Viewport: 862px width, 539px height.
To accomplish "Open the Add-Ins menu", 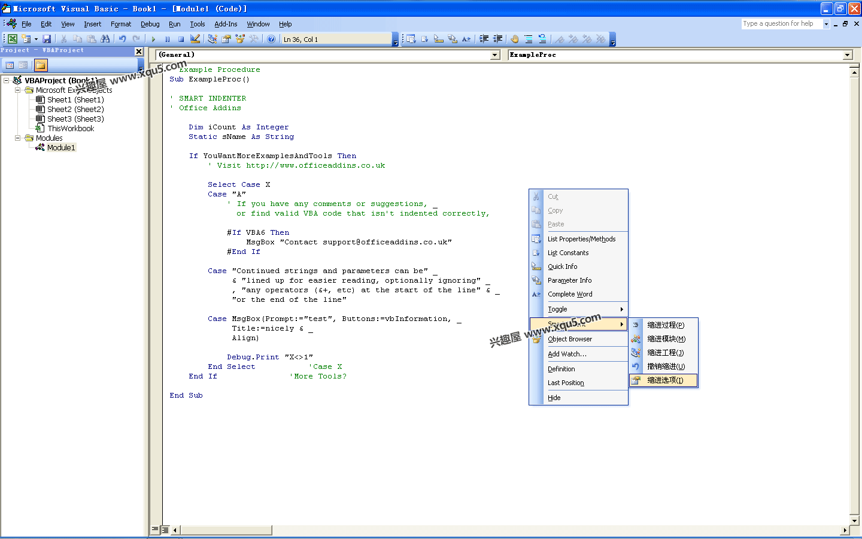I will click(x=226, y=24).
